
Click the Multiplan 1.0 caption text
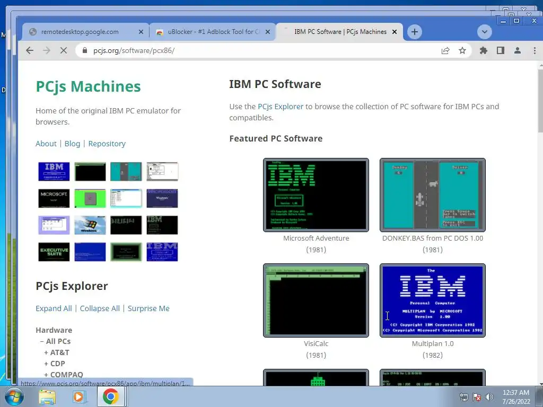coord(433,343)
